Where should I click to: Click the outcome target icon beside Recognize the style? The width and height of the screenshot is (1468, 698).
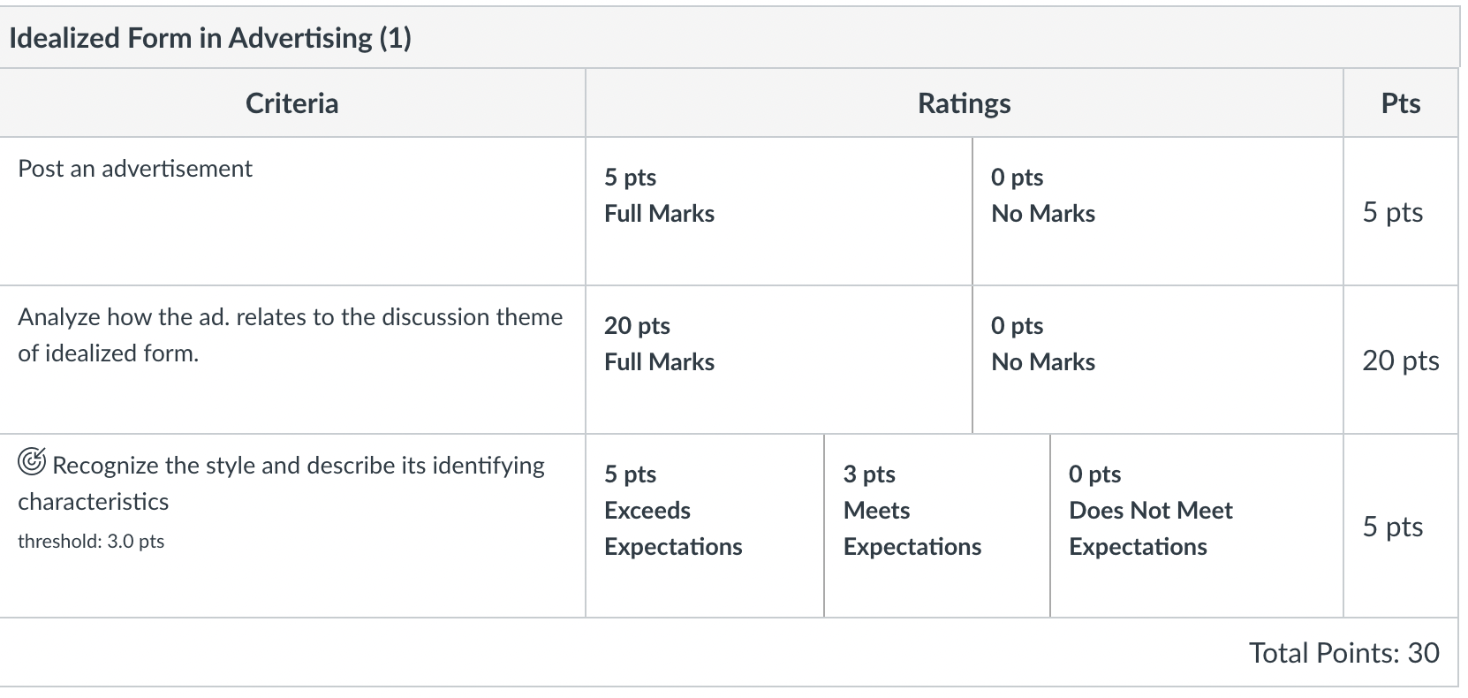coord(32,462)
